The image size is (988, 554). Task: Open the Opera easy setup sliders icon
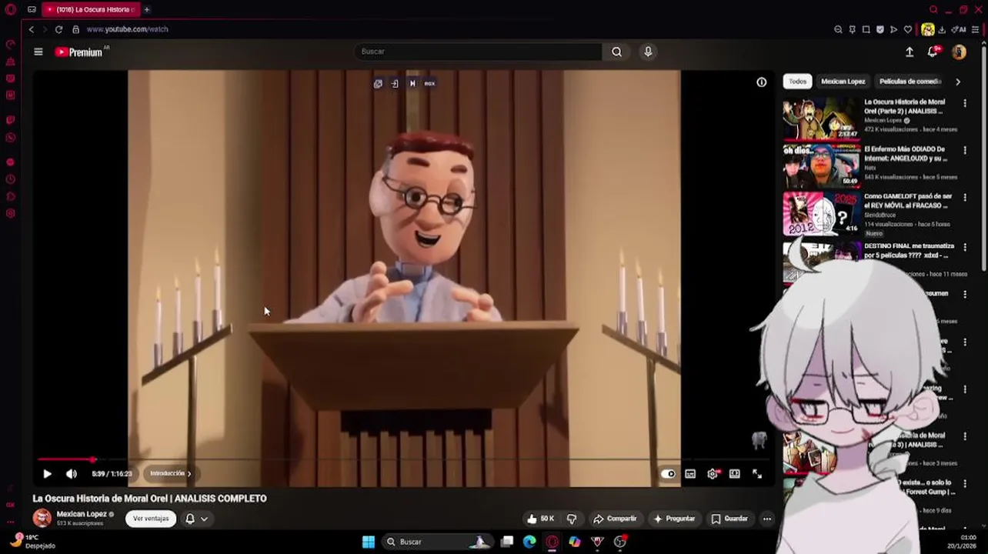[x=975, y=29]
